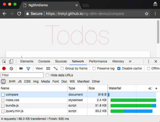This screenshot has height=122, width=160.
Task: Open the Elements tab
Action: point(27,61)
